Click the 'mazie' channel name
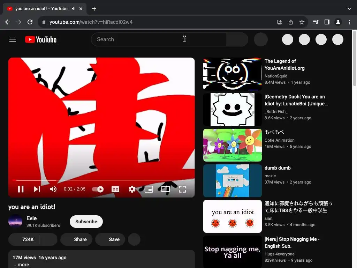 (270, 176)
